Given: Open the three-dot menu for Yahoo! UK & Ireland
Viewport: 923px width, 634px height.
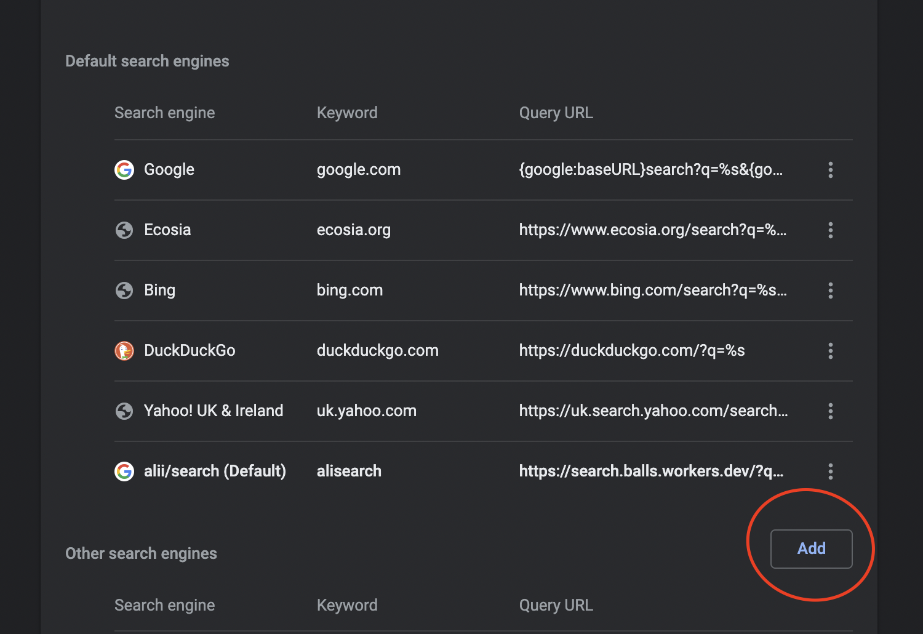Looking at the screenshot, I should point(830,411).
